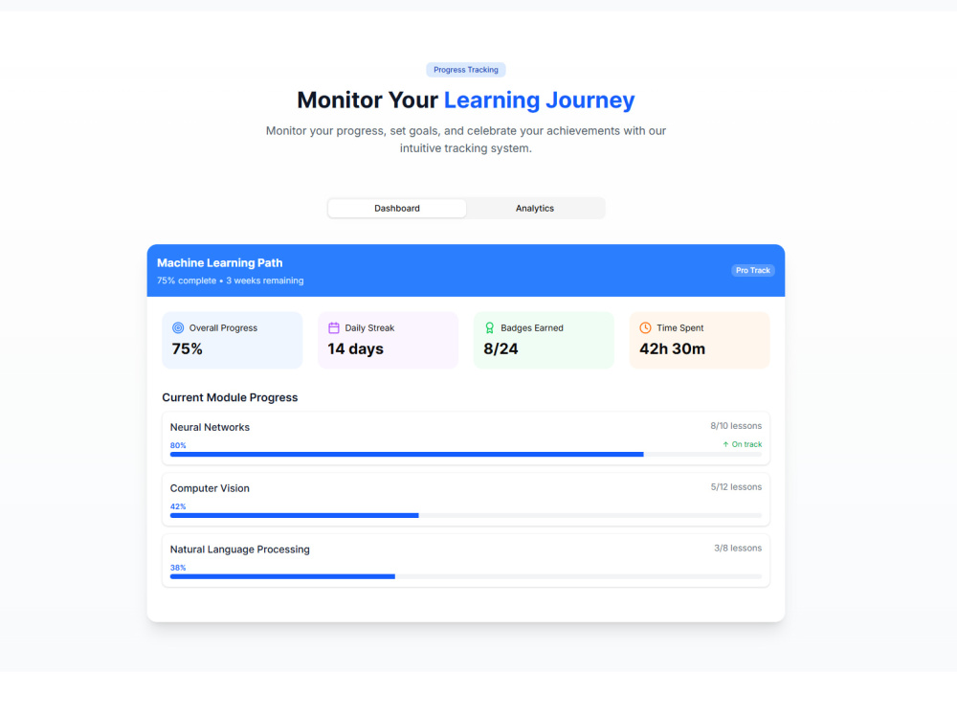Click the 38% progress label
The width and height of the screenshot is (957, 718).
pos(178,567)
